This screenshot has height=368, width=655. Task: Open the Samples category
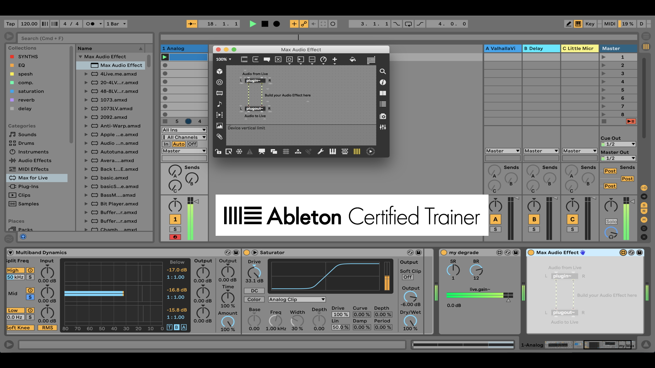coord(29,204)
